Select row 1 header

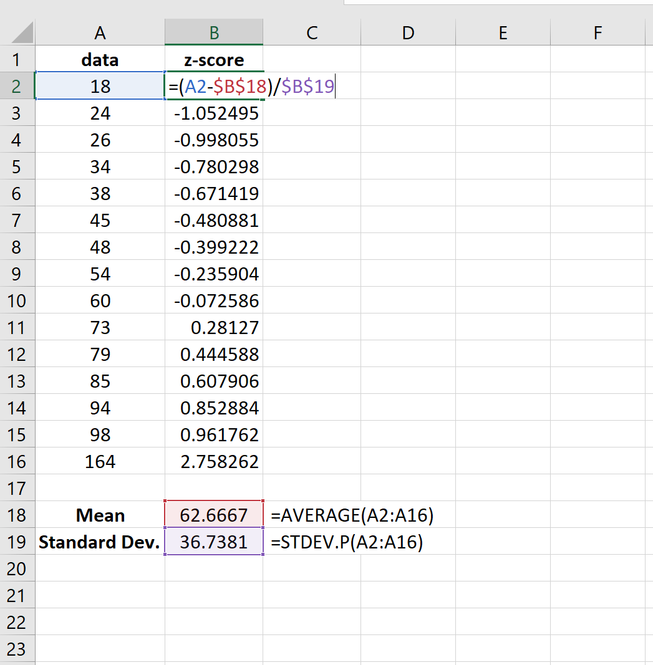coord(17,60)
